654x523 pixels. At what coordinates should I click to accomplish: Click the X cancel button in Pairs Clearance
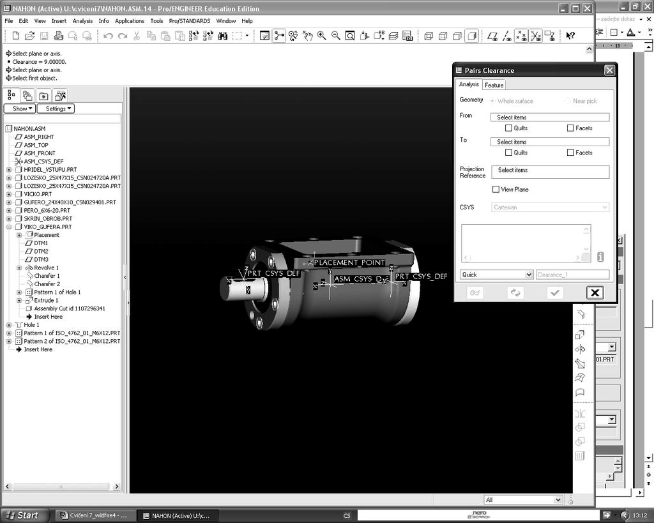click(595, 292)
